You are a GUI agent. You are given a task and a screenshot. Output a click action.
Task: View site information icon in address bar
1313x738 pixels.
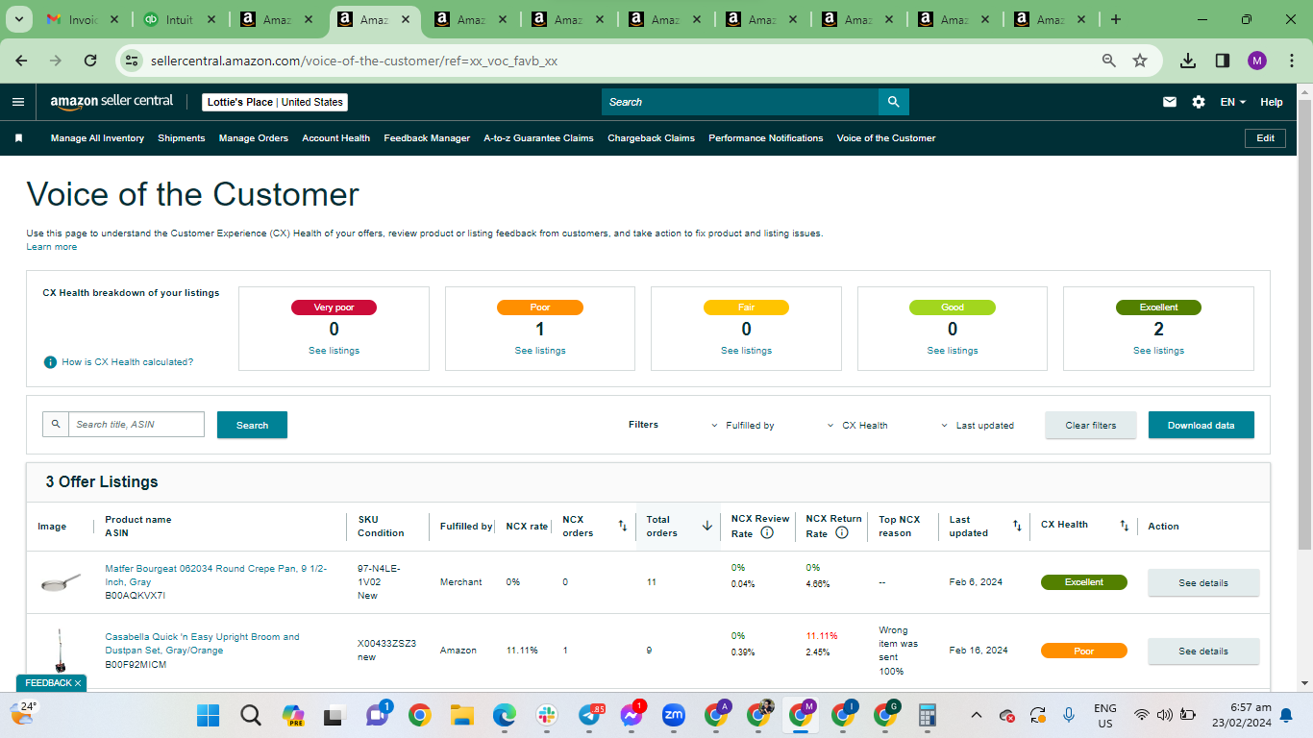(132, 61)
